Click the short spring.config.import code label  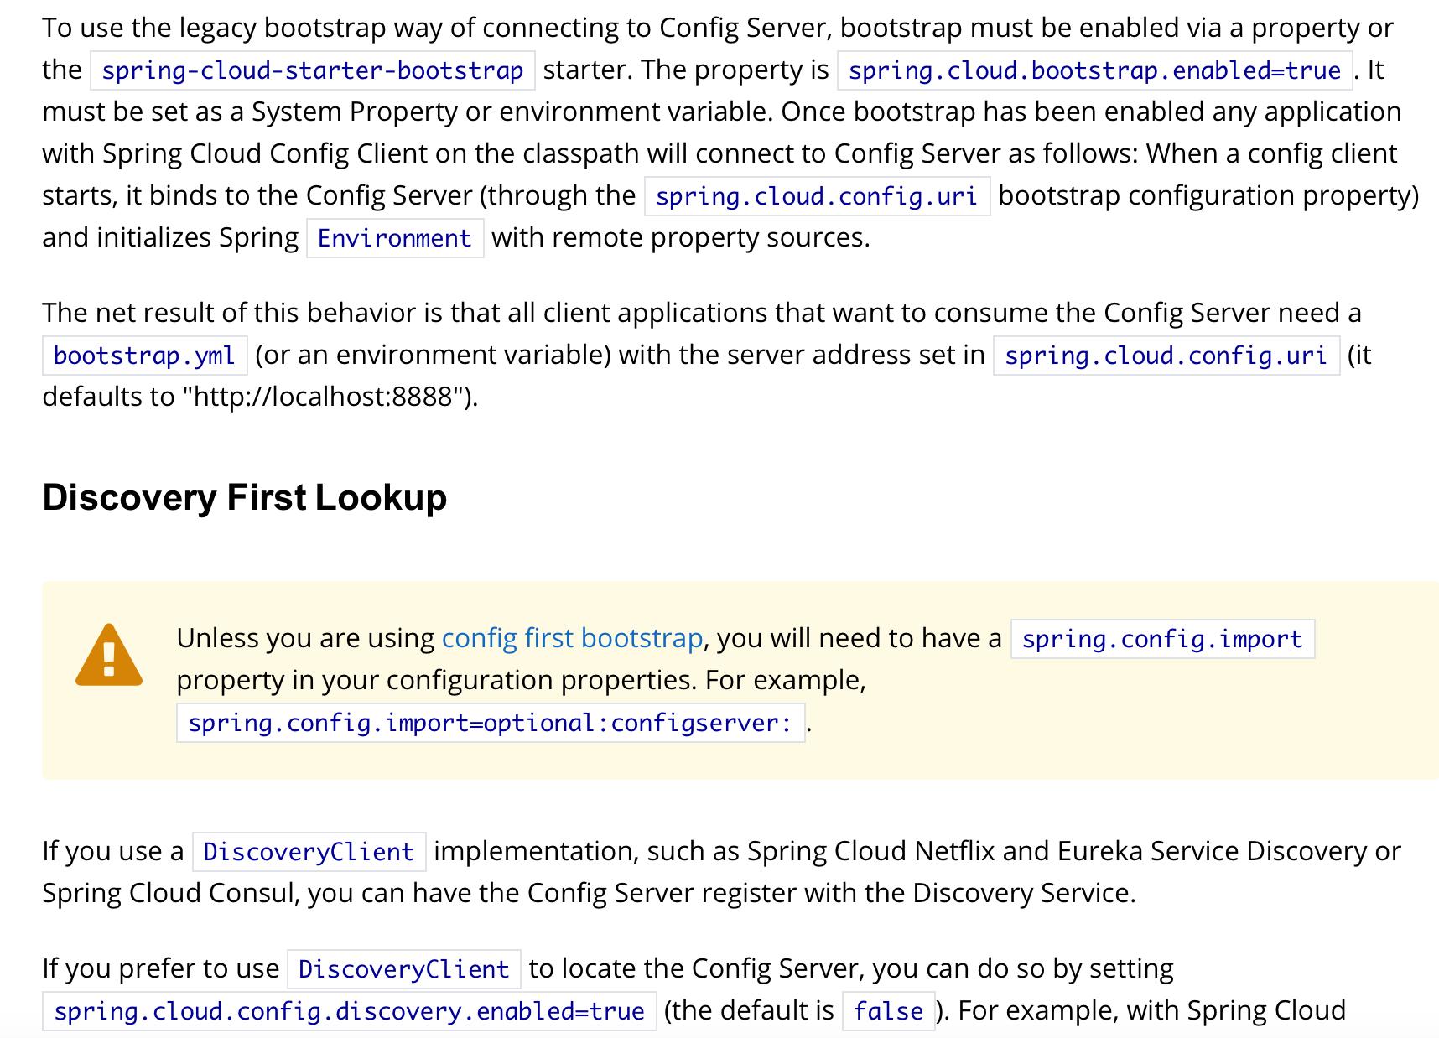(x=1161, y=639)
